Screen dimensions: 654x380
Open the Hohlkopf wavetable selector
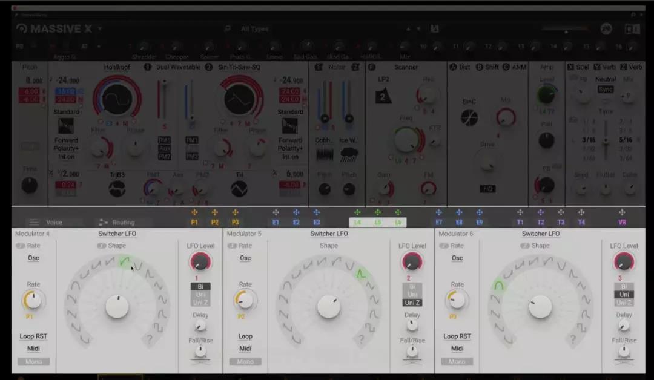(x=117, y=67)
